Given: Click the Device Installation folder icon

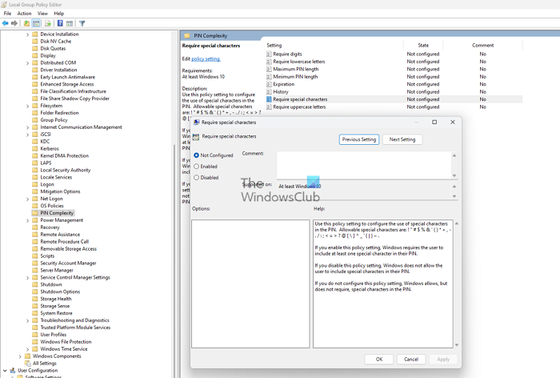Looking at the screenshot, I should (35, 34).
